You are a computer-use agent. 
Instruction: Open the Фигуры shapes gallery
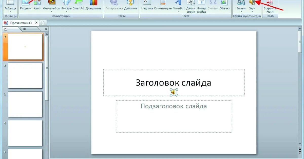(x=67, y=6)
